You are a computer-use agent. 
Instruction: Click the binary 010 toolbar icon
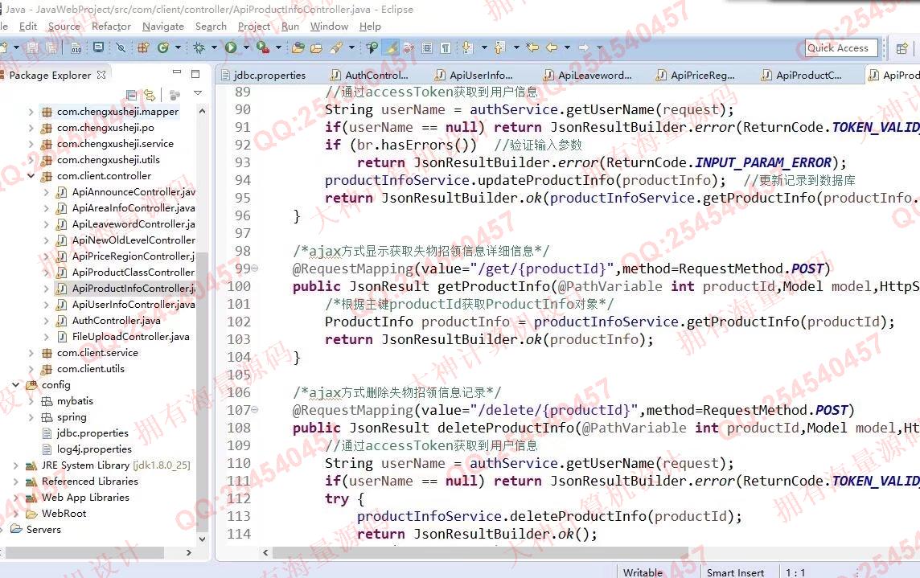pos(76,47)
